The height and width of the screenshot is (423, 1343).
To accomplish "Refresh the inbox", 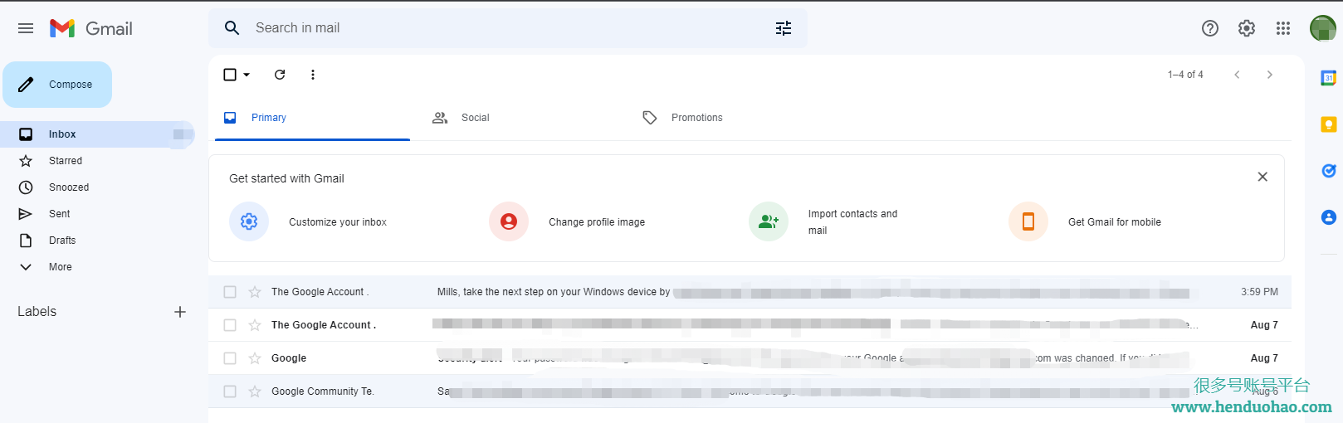I will click(x=280, y=75).
